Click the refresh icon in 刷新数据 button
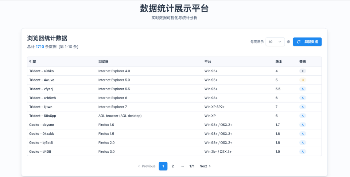The image size is (350, 177). pos(299,42)
